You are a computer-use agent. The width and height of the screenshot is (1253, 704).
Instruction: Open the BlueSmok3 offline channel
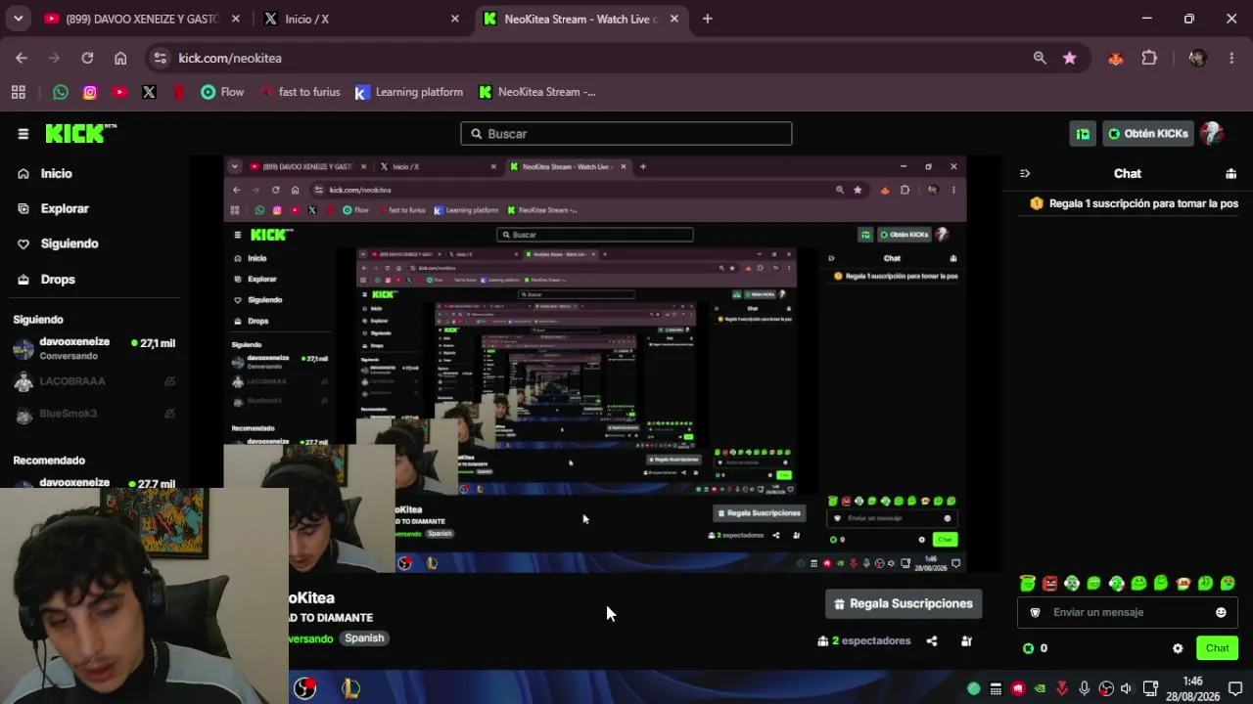(94, 414)
